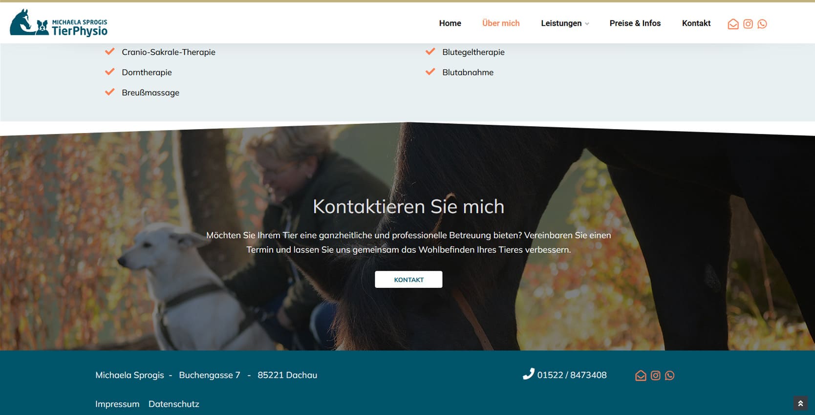Click the checkmark next to Blutegeltherapie
The width and height of the screenshot is (815, 415).
click(x=430, y=51)
